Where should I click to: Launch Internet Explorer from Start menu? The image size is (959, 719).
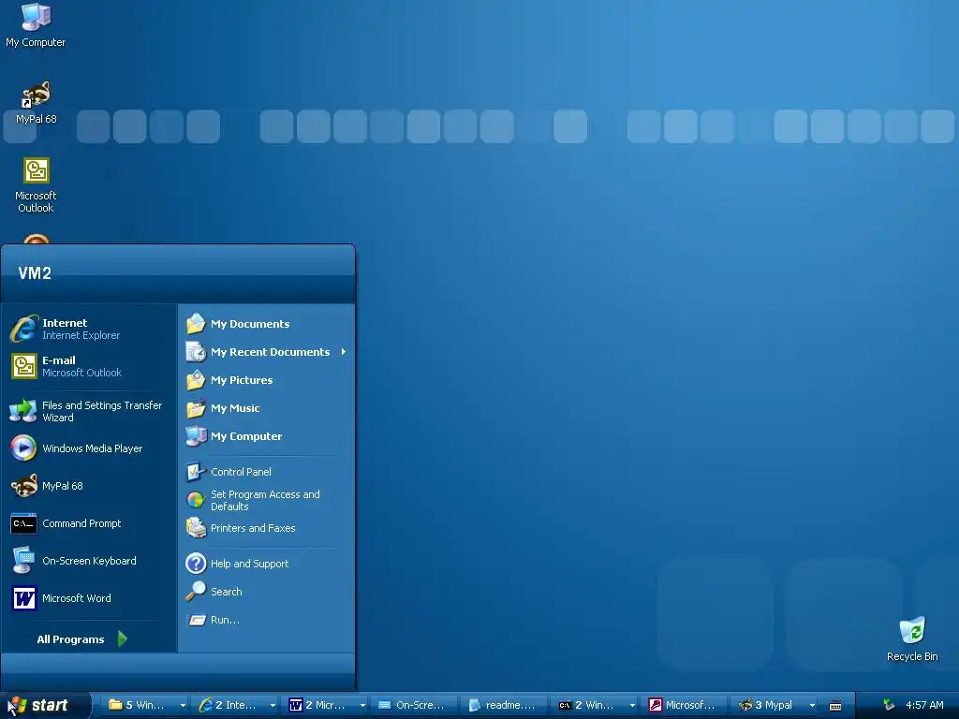[x=89, y=329]
